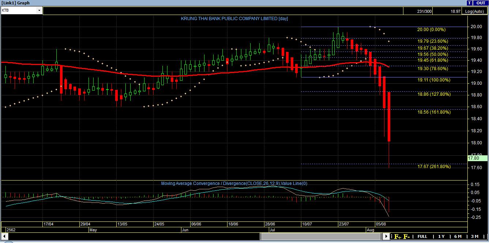
Task: Click the scroll right arrow of chart scrollbar
Action: [387, 237]
